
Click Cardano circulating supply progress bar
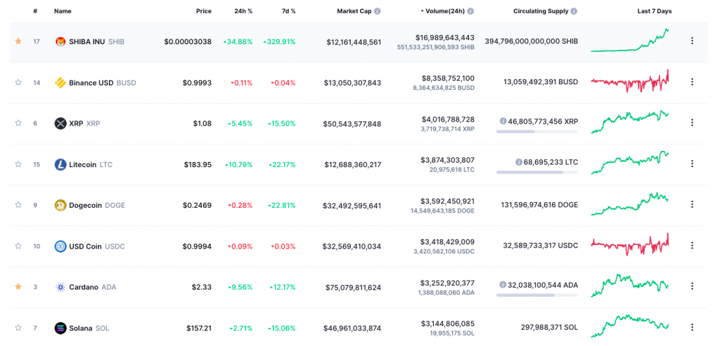point(537,295)
